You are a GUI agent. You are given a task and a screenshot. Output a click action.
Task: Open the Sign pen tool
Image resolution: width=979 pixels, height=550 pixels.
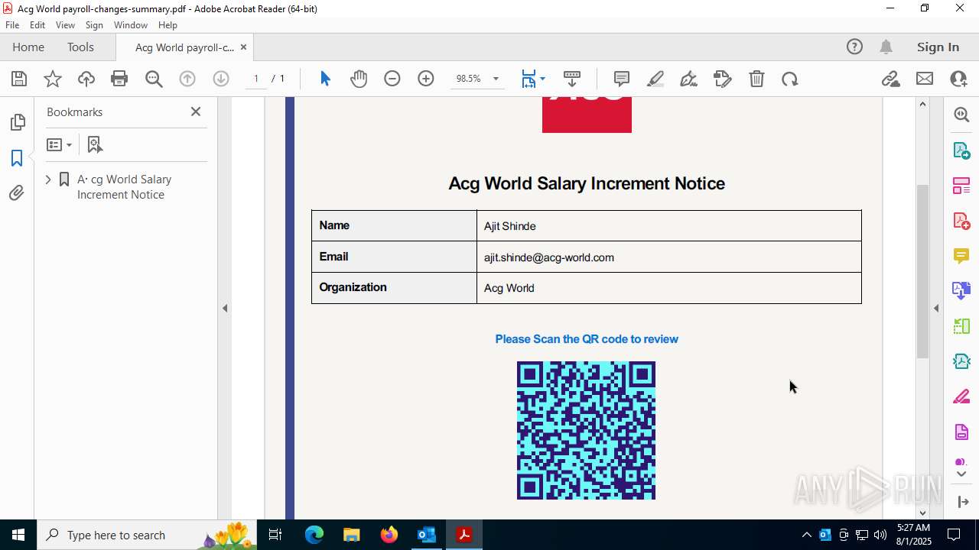[688, 79]
